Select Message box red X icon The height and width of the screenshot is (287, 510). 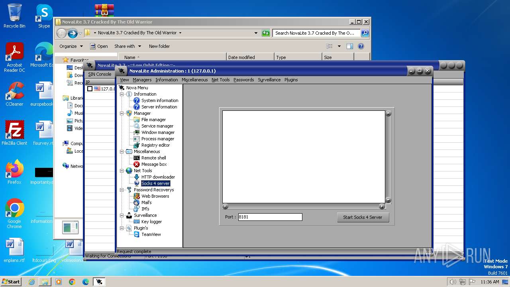tap(137, 164)
